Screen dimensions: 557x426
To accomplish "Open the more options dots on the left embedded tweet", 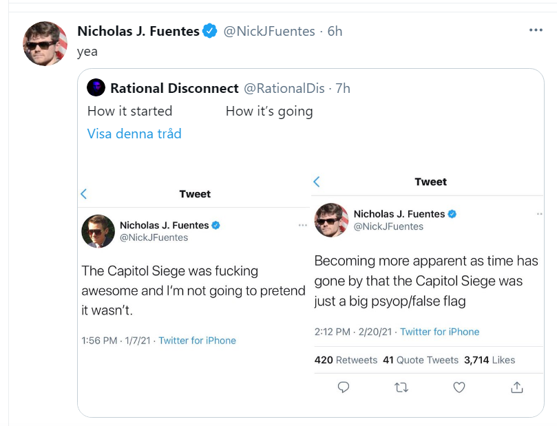I will pyautogui.click(x=303, y=225).
